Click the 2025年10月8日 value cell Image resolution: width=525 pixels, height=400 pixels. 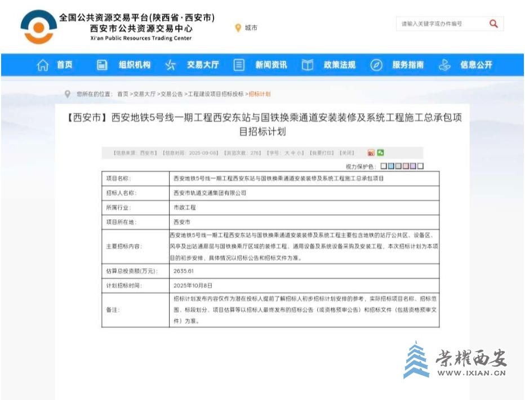point(304,286)
